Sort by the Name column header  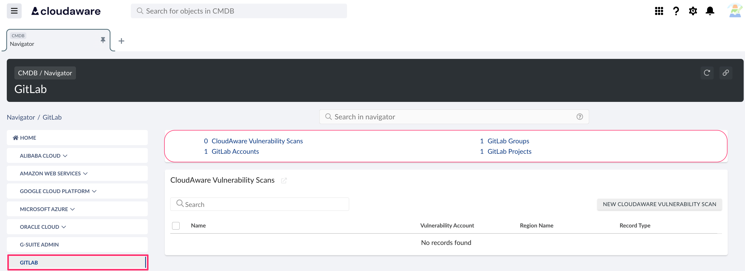198,226
